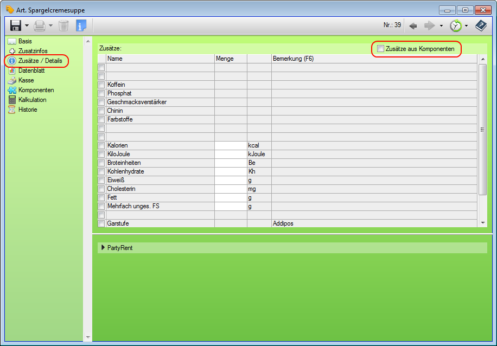Viewport: 497px width, 346px height.
Task: Tick the Farbstoffe row checkbox
Action: pos(101,120)
